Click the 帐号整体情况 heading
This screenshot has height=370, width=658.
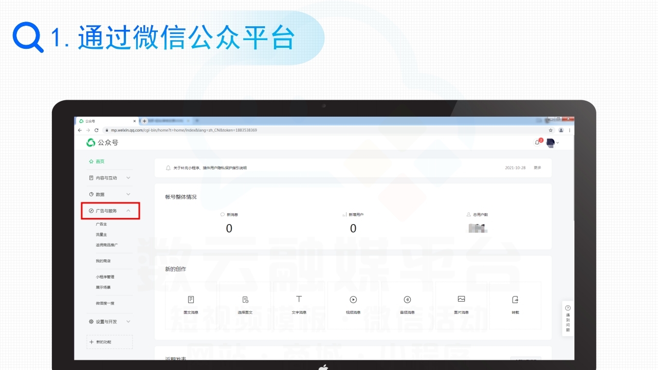(180, 197)
